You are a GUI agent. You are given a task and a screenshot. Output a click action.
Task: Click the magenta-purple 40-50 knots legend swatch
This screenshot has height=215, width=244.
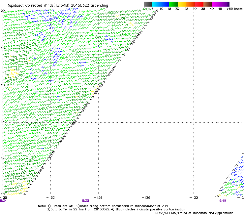click(x=221, y=4)
